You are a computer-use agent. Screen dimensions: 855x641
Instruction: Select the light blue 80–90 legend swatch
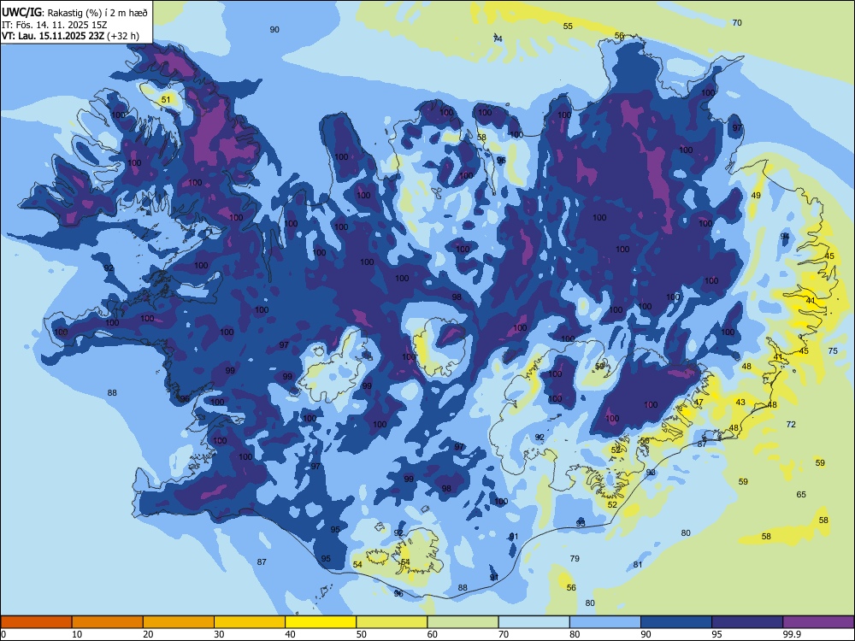tap(605, 622)
